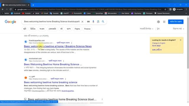Select the maps filter chip
The height and width of the screenshot is (106, 189).
[x=69, y=29]
